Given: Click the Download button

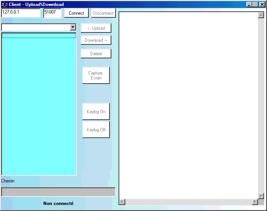Looking at the screenshot, I should 96,40.
